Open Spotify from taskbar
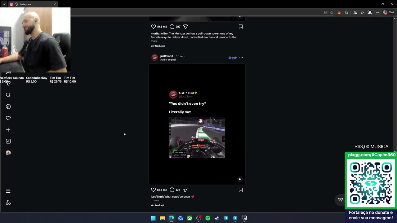 click(x=208, y=218)
